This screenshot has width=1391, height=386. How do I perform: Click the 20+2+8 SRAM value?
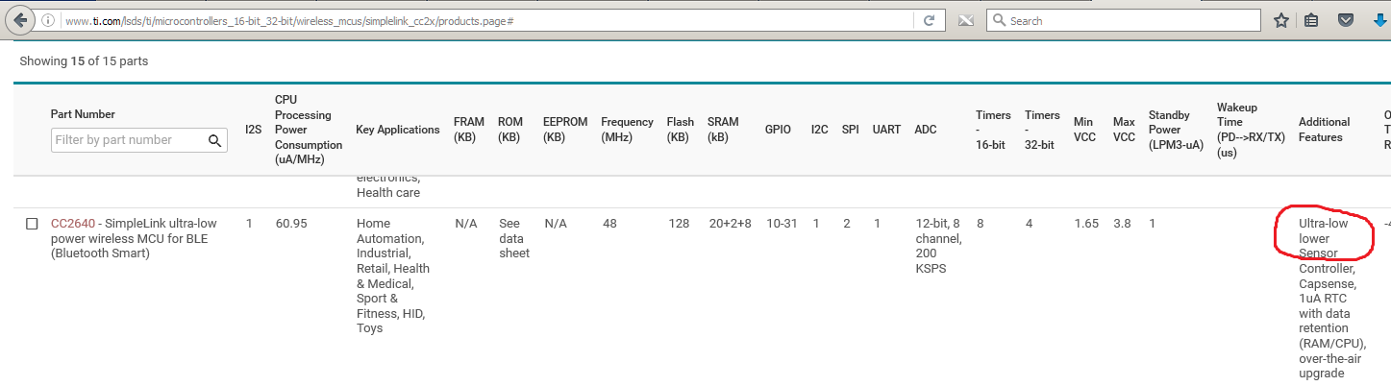click(730, 224)
